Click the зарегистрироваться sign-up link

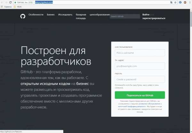154,18
